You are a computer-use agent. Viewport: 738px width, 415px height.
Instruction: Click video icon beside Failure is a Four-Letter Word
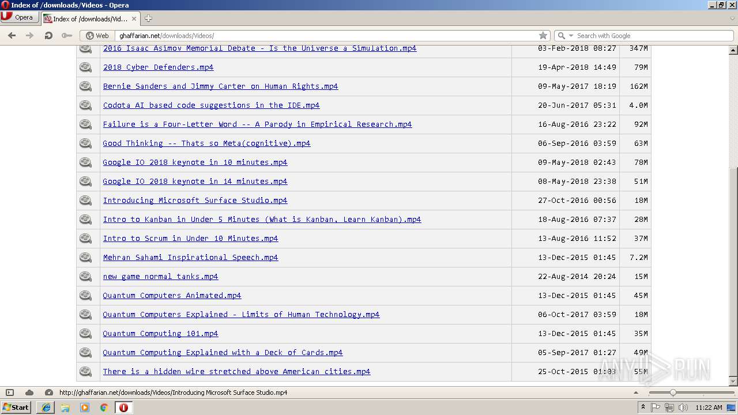[86, 124]
